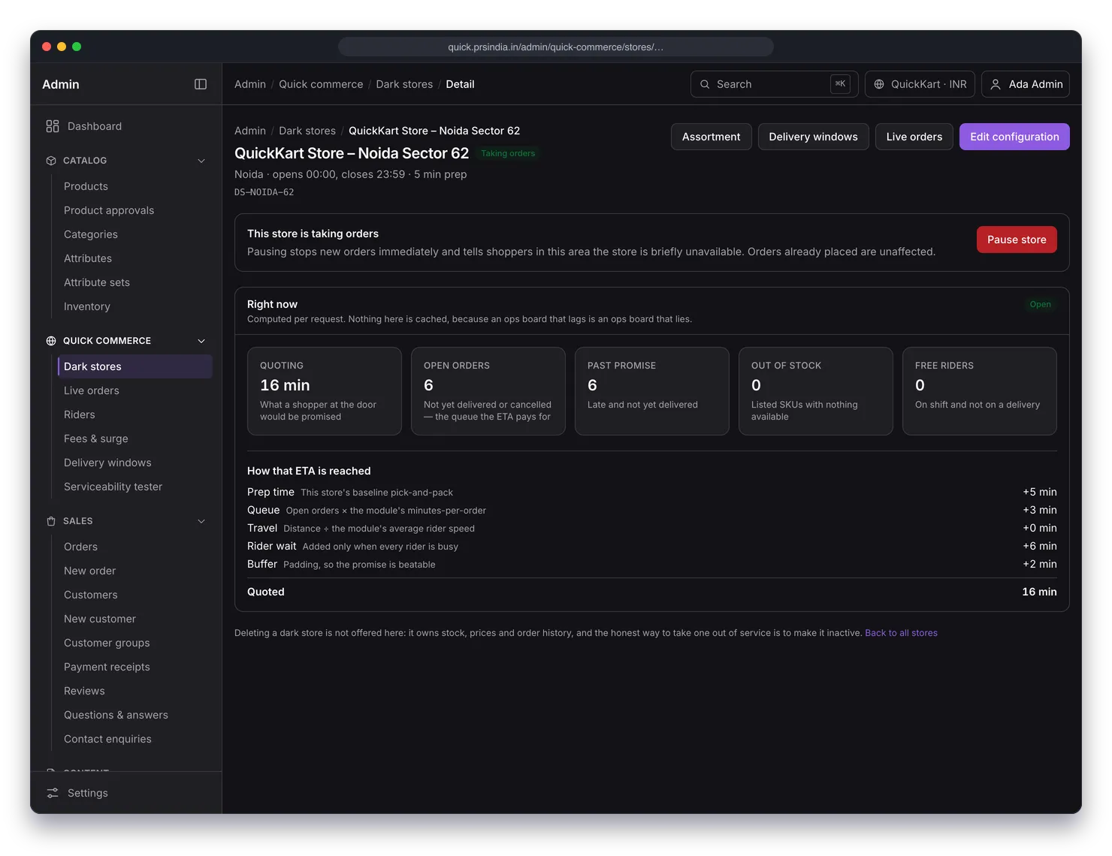Image resolution: width=1112 pixels, height=856 pixels.
Task: Click the Catalog cube icon
Action: pos(51,161)
